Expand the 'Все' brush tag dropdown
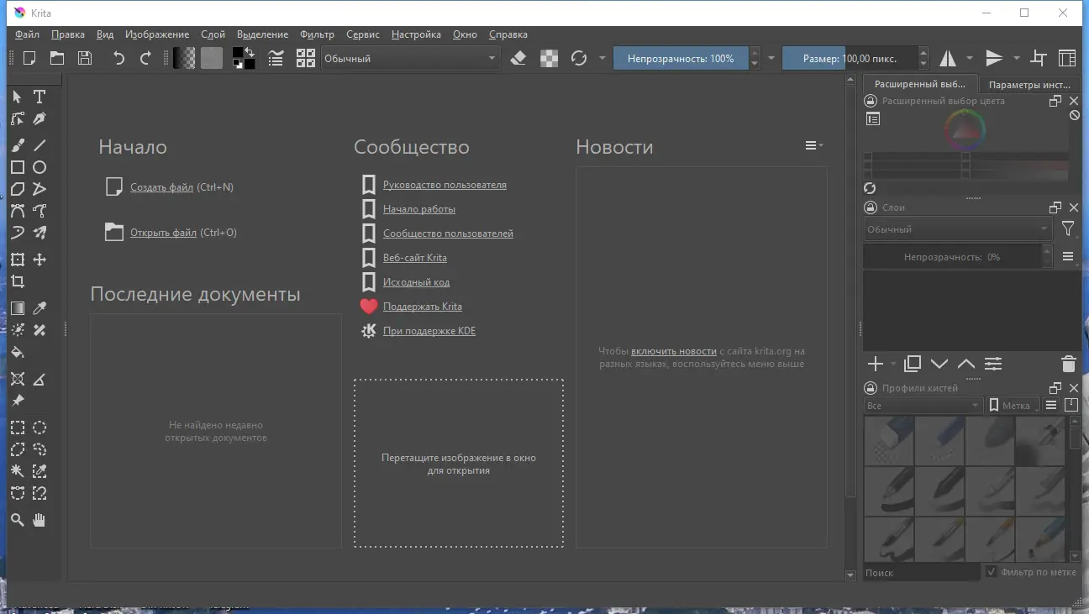Screen dimensions: 1089x614 click(923, 406)
